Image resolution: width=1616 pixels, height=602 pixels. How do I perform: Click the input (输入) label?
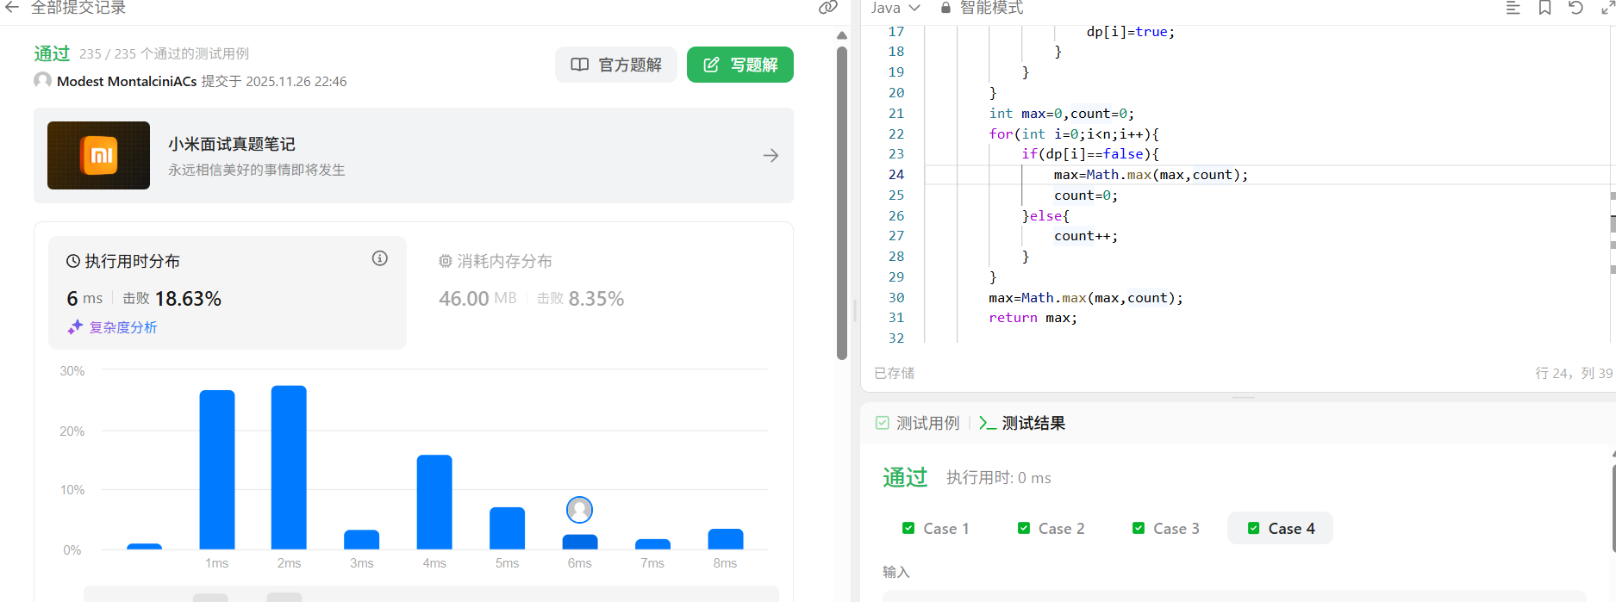tap(896, 572)
